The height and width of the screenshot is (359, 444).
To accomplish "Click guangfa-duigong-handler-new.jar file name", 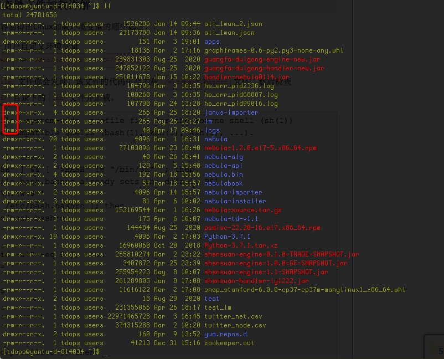I will click(264, 68).
